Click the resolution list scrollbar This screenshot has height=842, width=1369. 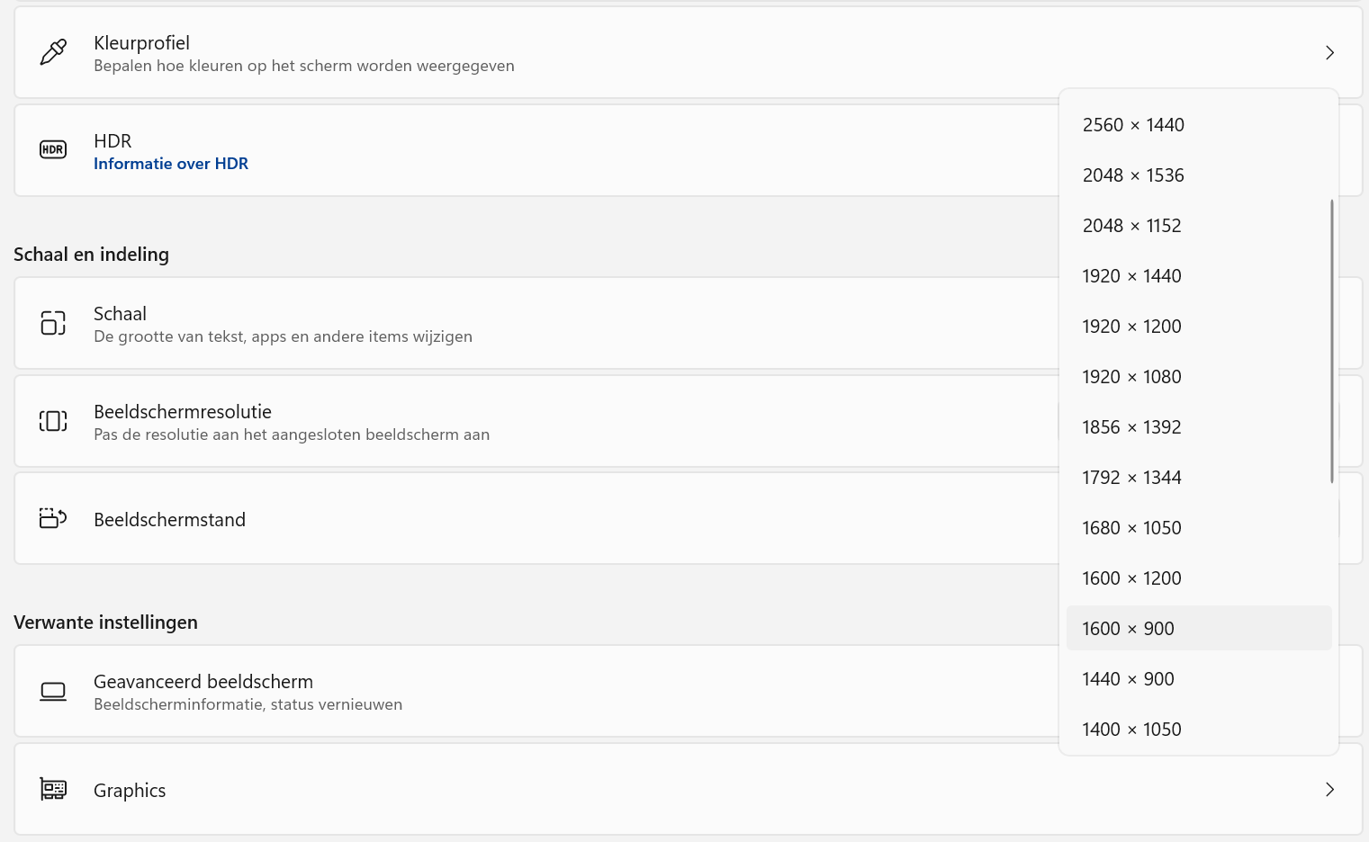tap(1331, 342)
